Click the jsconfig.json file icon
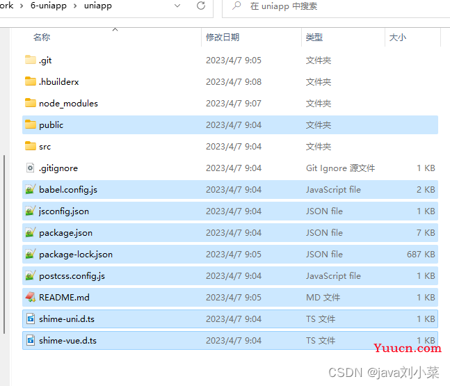 (31, 211)
